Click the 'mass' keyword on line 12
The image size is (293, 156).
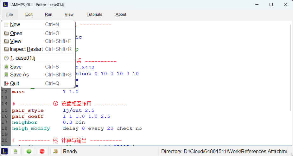(x=18, y=92)
